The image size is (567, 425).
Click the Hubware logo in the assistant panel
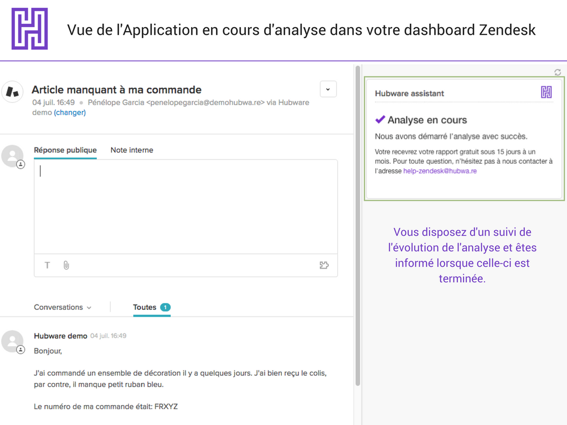(546, 92)
